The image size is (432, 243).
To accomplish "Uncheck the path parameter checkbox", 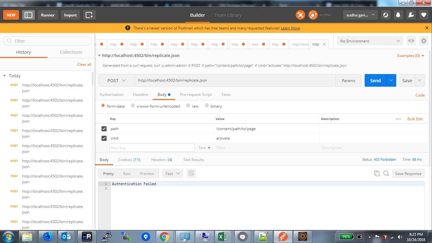I will click(x=104, y=129).
